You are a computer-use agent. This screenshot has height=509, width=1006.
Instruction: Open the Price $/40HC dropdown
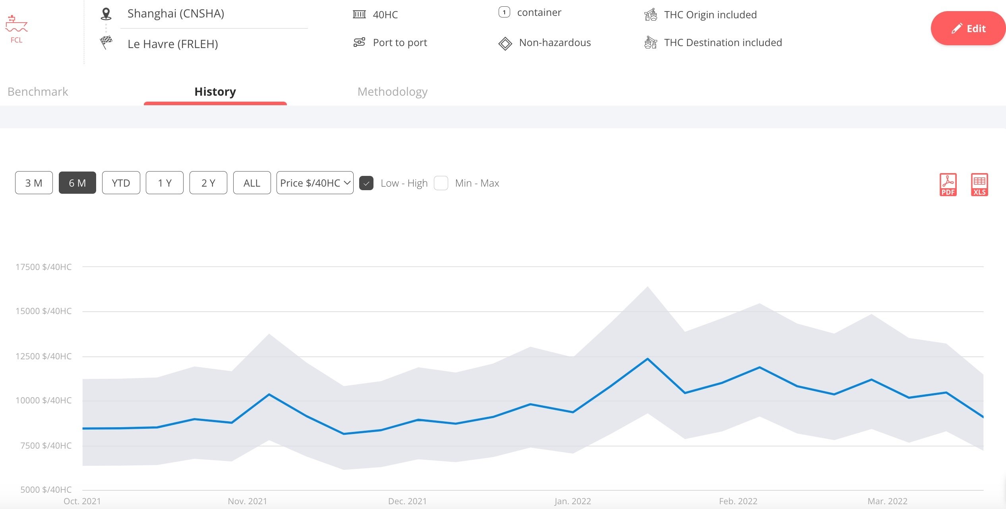click(315, 183)
